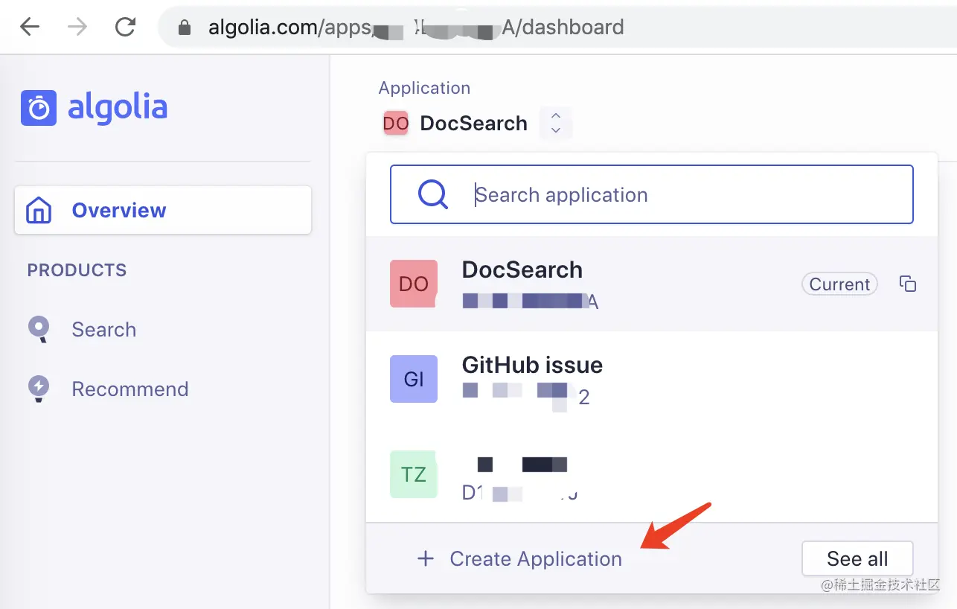The image size is (957, 609).
Task: Select the GitHub issue application
Action: click(x=651, y=379)
